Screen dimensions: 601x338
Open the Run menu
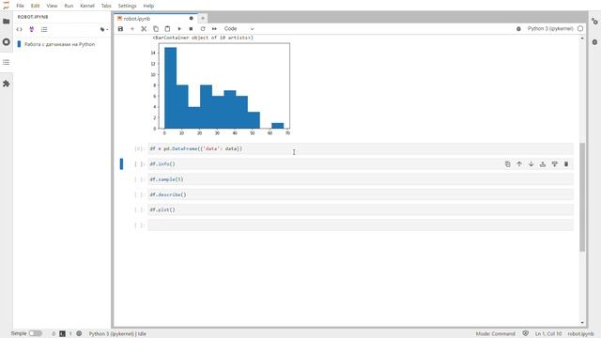pos(69,6)
